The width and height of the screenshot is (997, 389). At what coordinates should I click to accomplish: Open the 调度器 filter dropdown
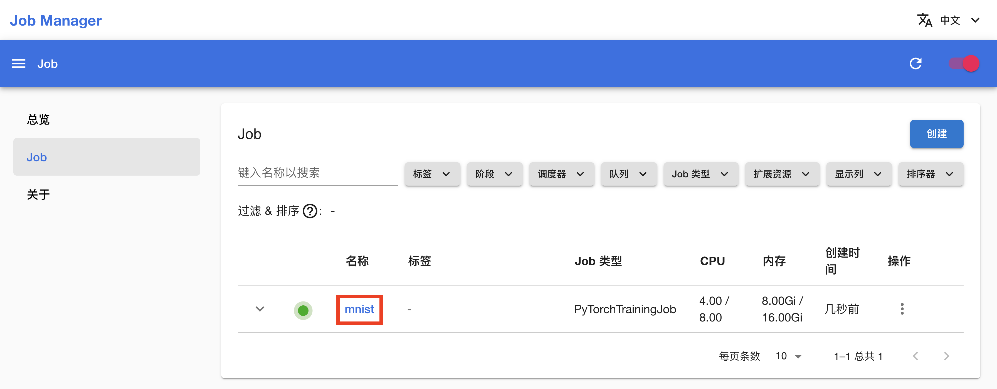[561, 174]
